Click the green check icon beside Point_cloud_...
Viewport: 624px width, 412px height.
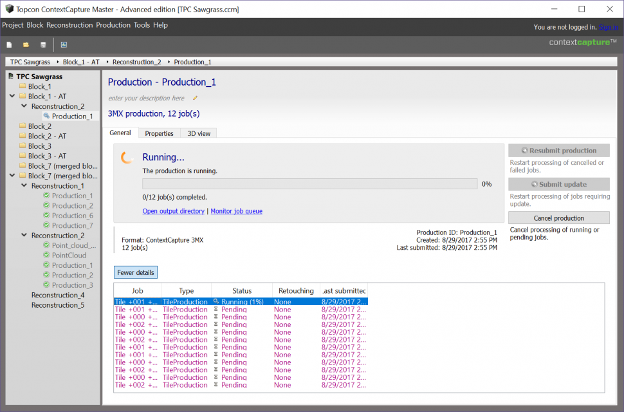coord(46,245)
